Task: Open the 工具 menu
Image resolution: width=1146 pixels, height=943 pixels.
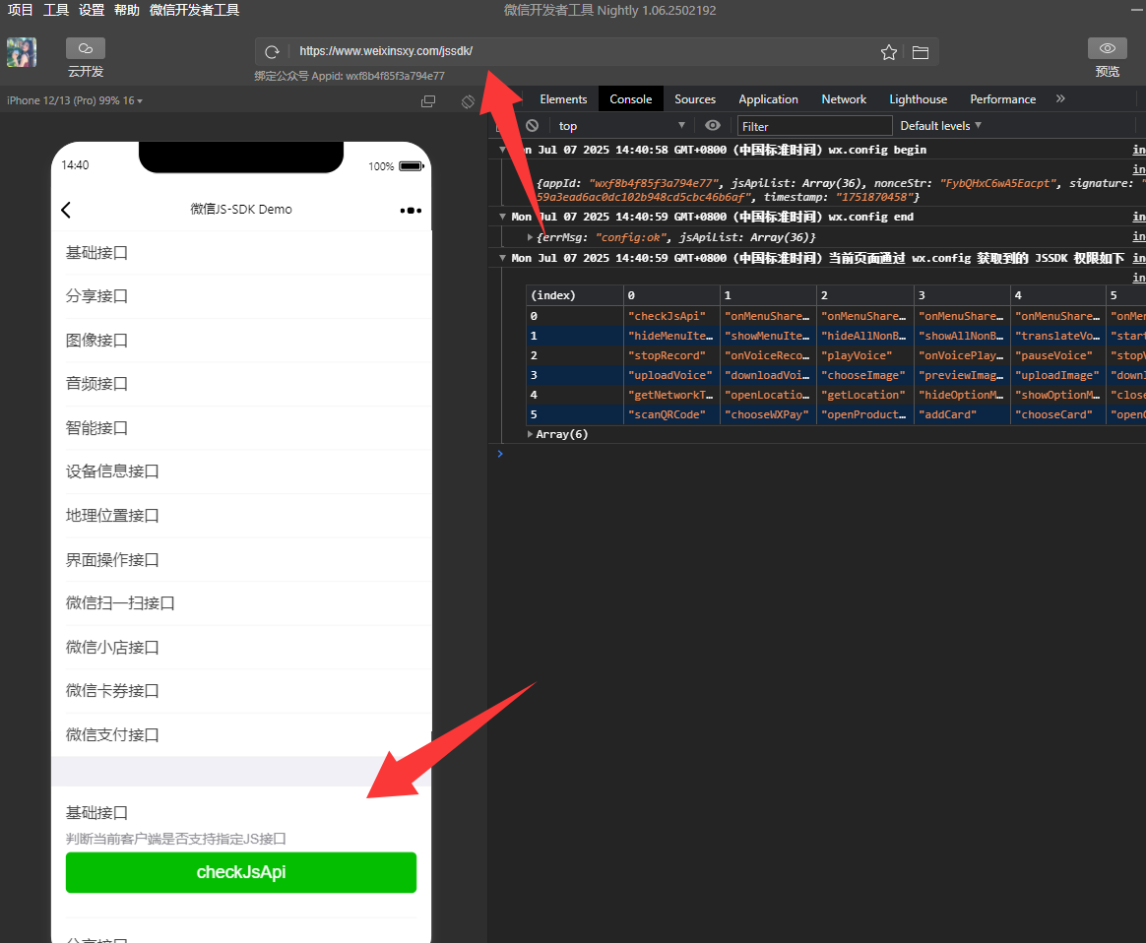Action: [x=55, y=10]
